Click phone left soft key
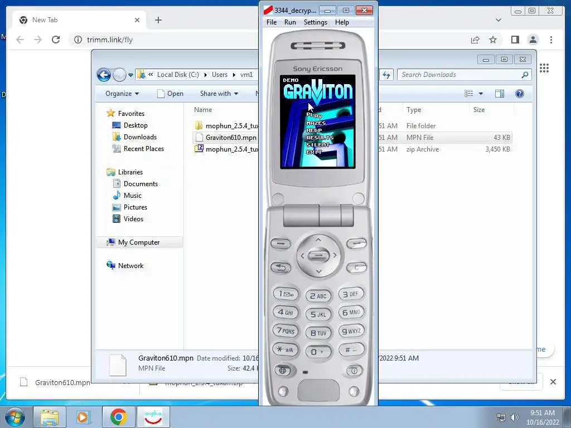 280,243
